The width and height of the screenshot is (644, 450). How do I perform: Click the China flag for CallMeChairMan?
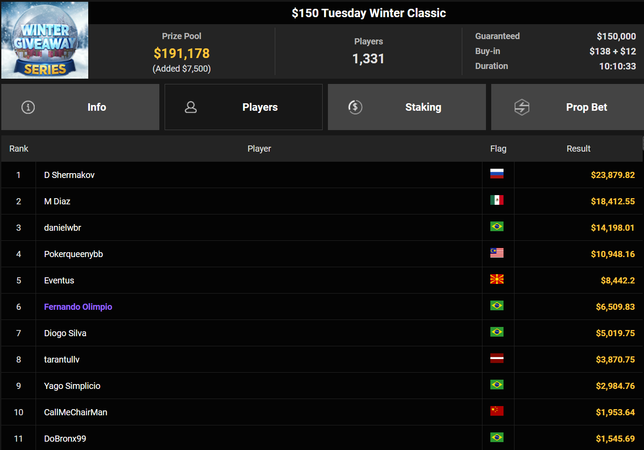pos(496,411)
